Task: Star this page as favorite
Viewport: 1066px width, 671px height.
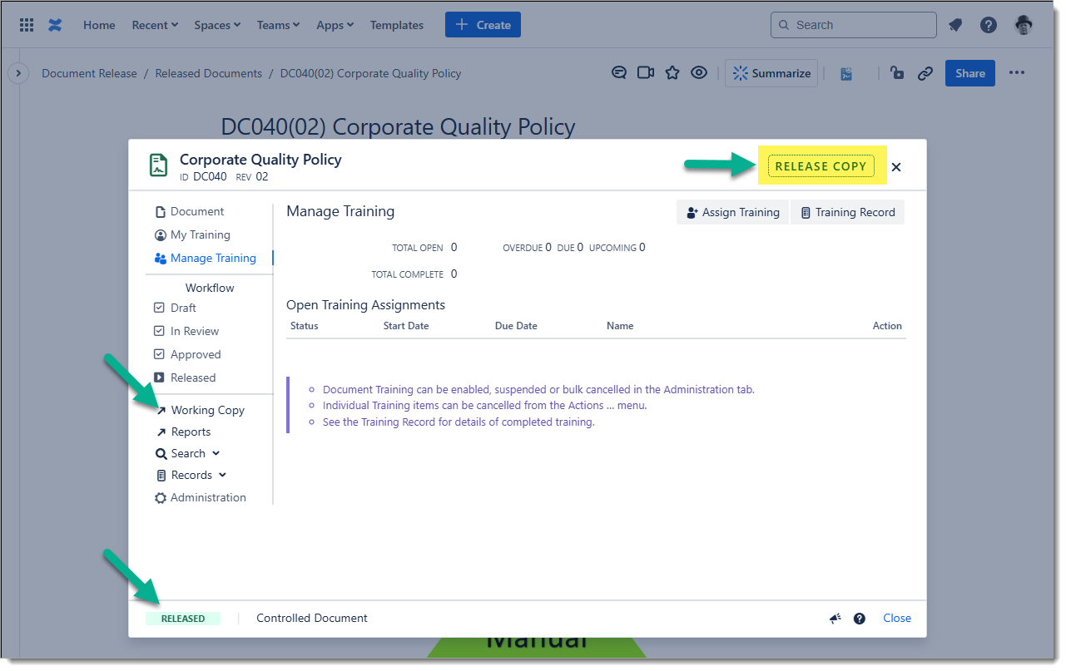Action: [672, 73]
